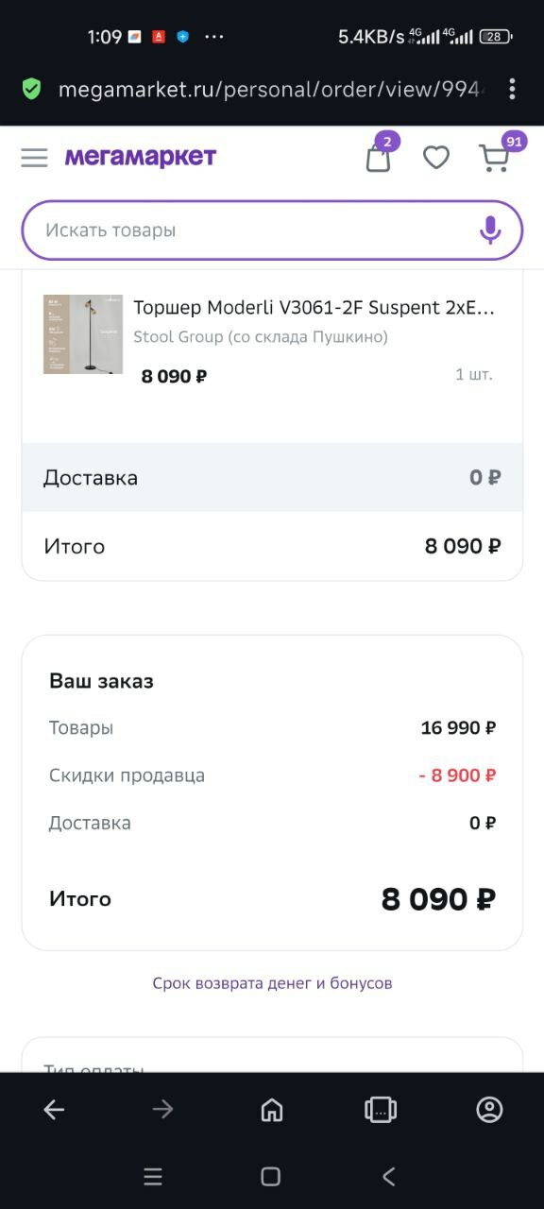Tap the Искать товары search field
The image size is (544, 1209).
pos(236,230)
